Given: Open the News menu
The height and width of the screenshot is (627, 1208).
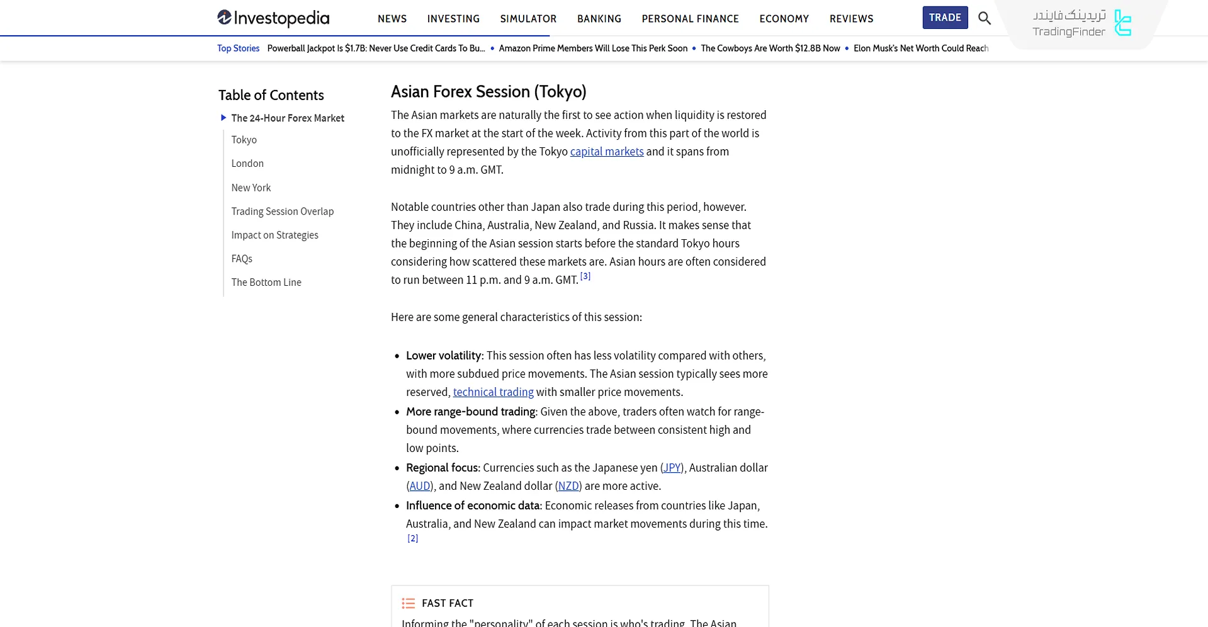Looking at the screenshot, I should pyautogui.click(x=392, y=19).
